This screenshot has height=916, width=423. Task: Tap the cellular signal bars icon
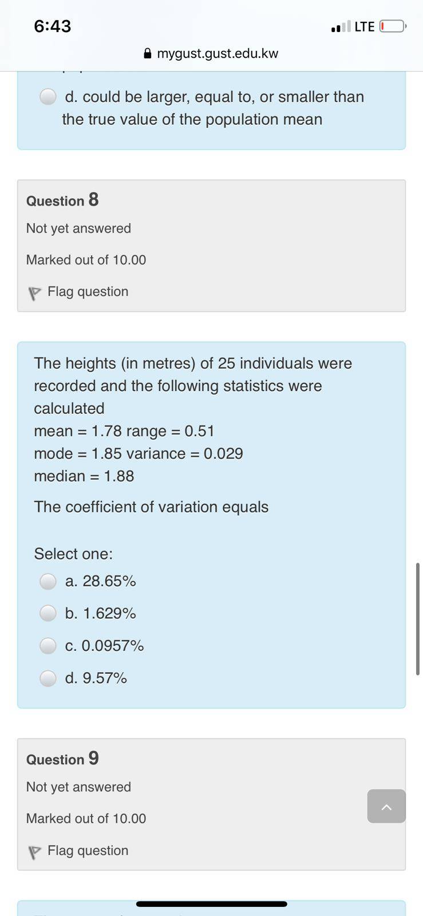point(341,26)
